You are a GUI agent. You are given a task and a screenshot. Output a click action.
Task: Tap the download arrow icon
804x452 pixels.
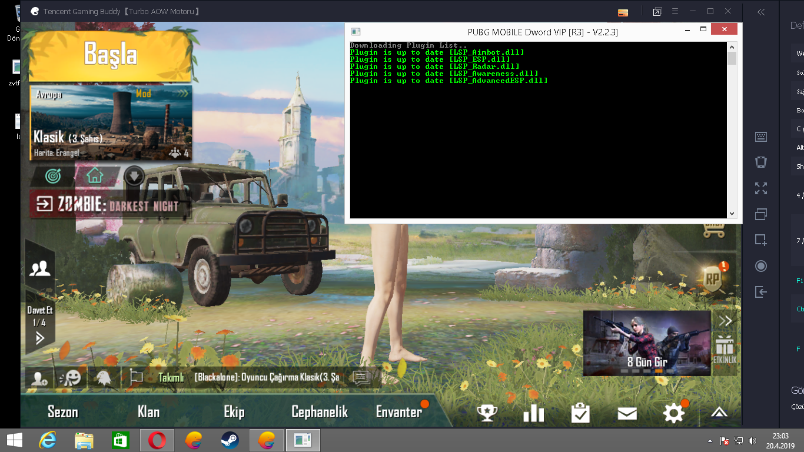[134, 175]
